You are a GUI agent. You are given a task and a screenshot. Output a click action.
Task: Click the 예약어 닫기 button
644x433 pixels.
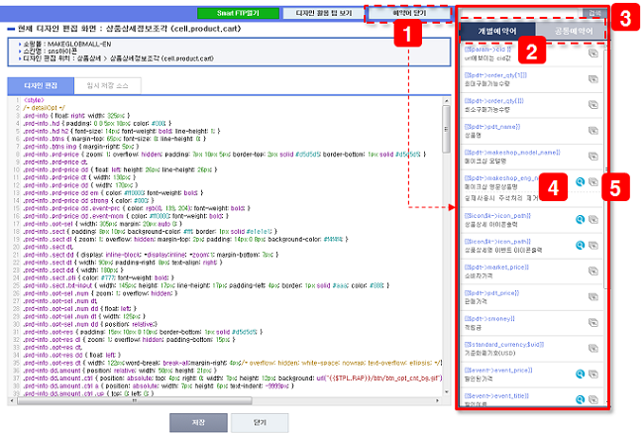coord(409,13)
